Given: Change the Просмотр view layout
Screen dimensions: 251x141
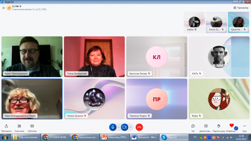Looking at the screenshot, I should [241, 8].
